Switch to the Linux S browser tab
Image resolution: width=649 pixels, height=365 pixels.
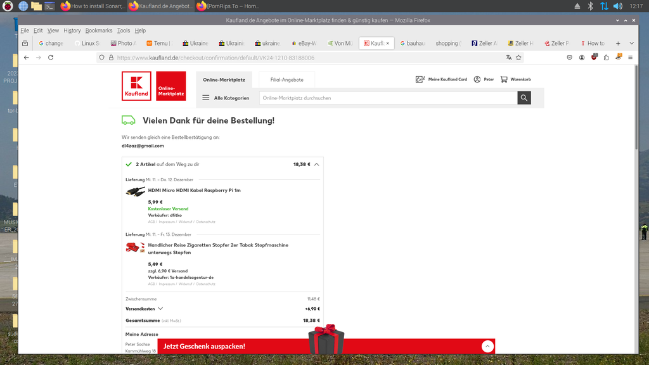tap(87, 43)
